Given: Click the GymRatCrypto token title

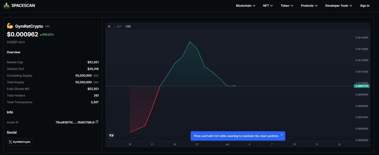Looking at the screenshot, I should click(29, 26).
